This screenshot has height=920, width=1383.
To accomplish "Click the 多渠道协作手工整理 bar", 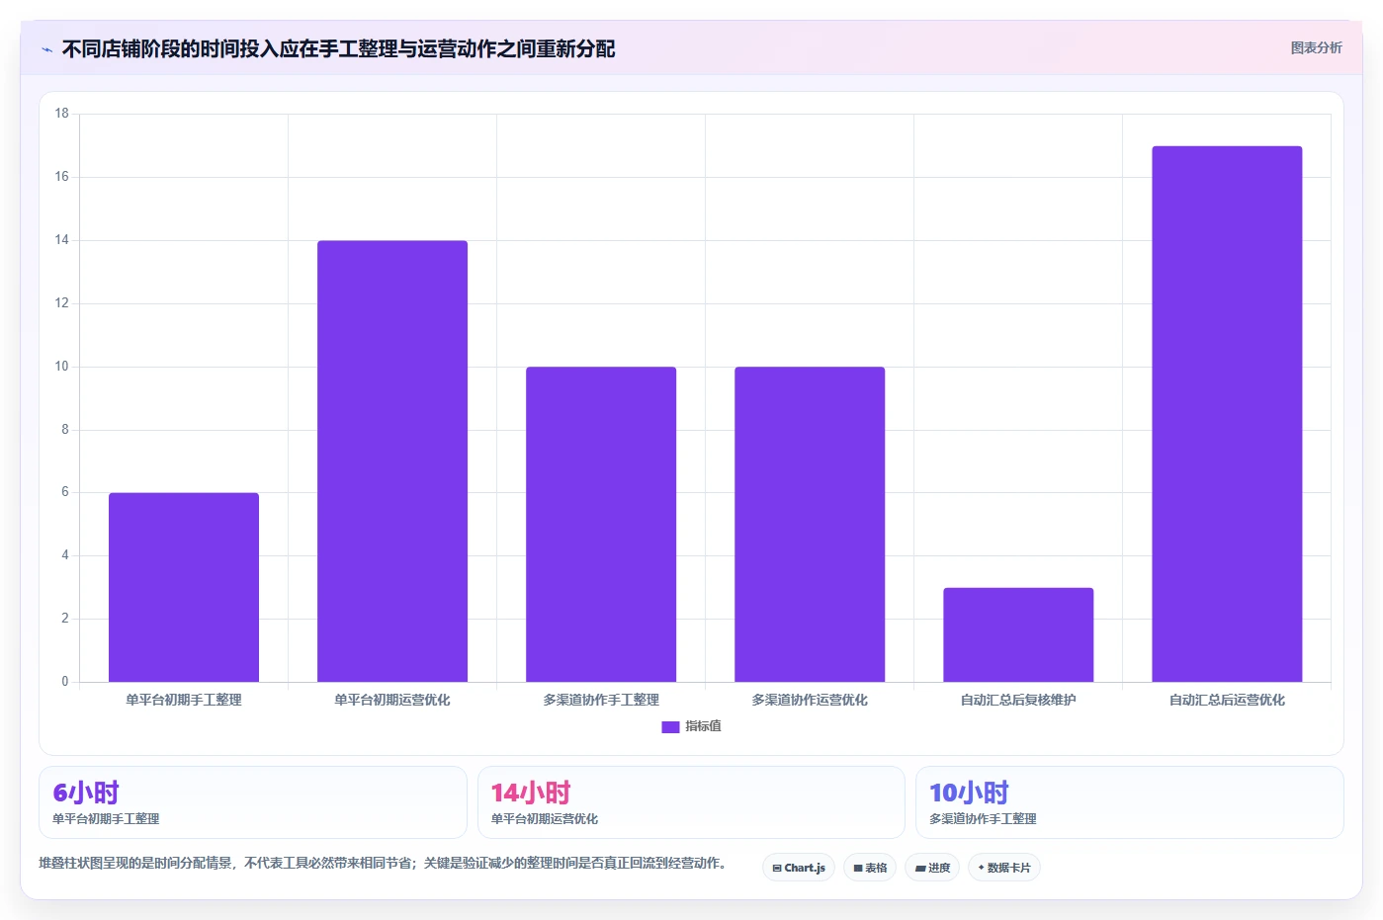I will 601,525.
